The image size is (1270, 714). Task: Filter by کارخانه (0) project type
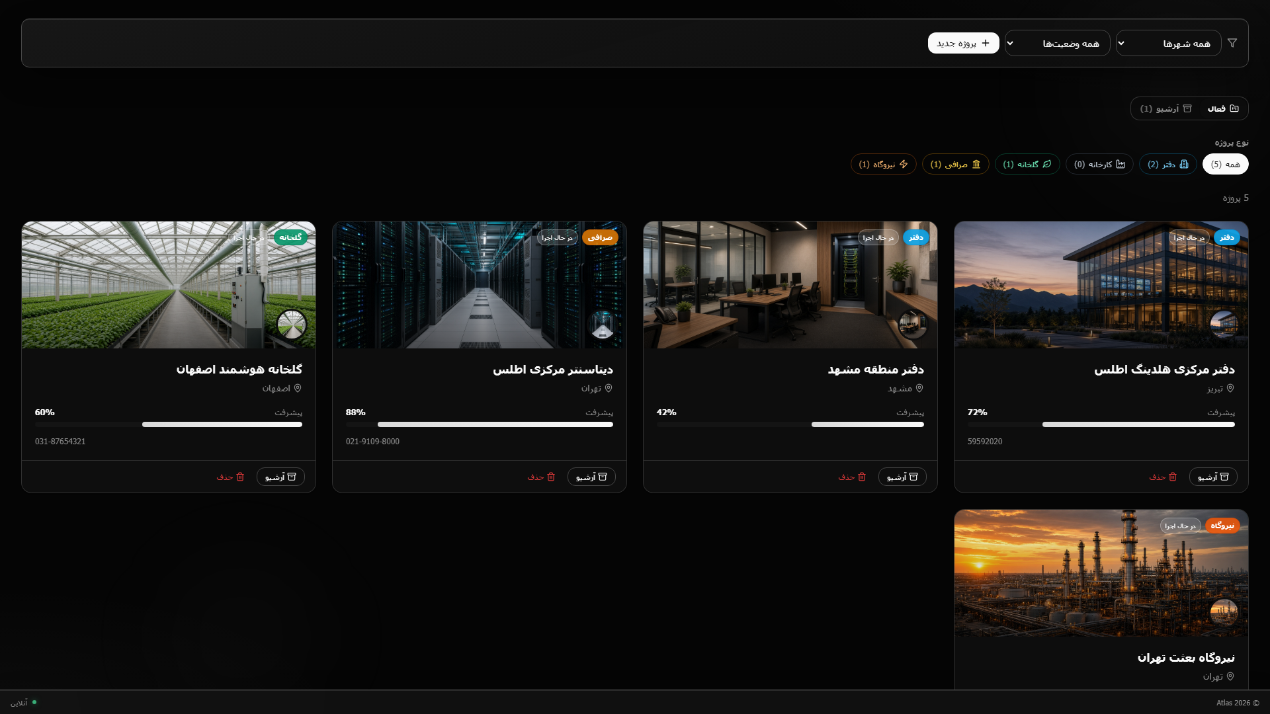click(x=1099, y=164)
